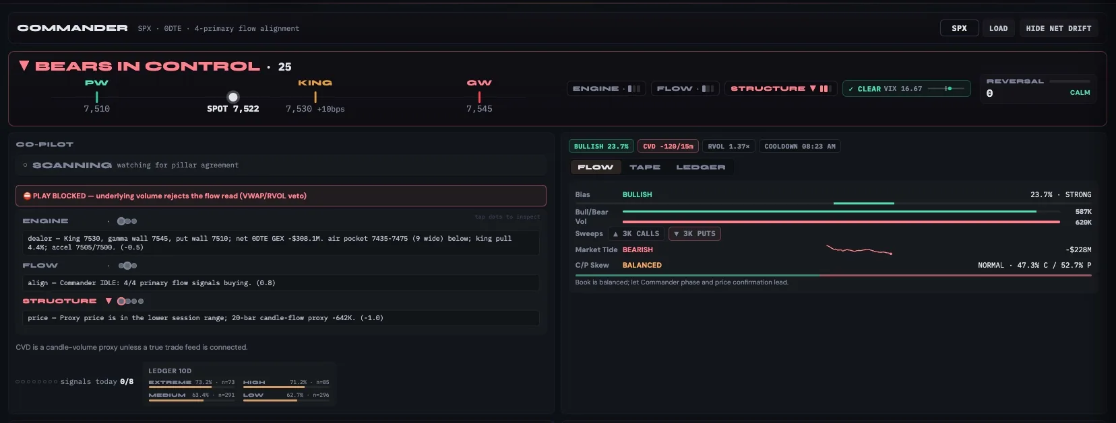The image size is (1116, 423).
Task: Click the MEDIUM 63.4% ledger entry
Action: (191, 397)
